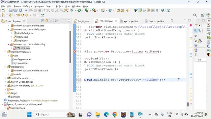Select AddToCart.java in Project Explorer
211x119 pixels.
pos(25,33)
